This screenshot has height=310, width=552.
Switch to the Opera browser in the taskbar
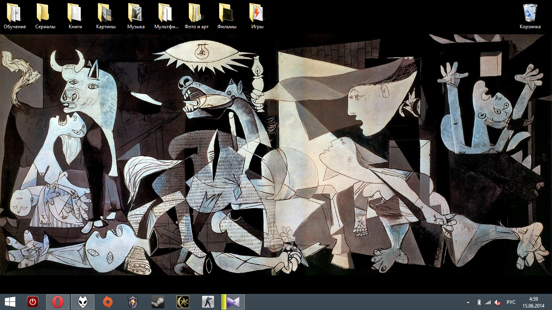[58, 302]
